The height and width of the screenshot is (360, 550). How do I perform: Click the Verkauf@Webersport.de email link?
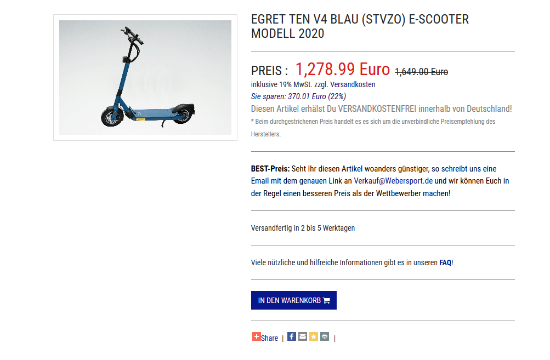click(x=393, y=181)
